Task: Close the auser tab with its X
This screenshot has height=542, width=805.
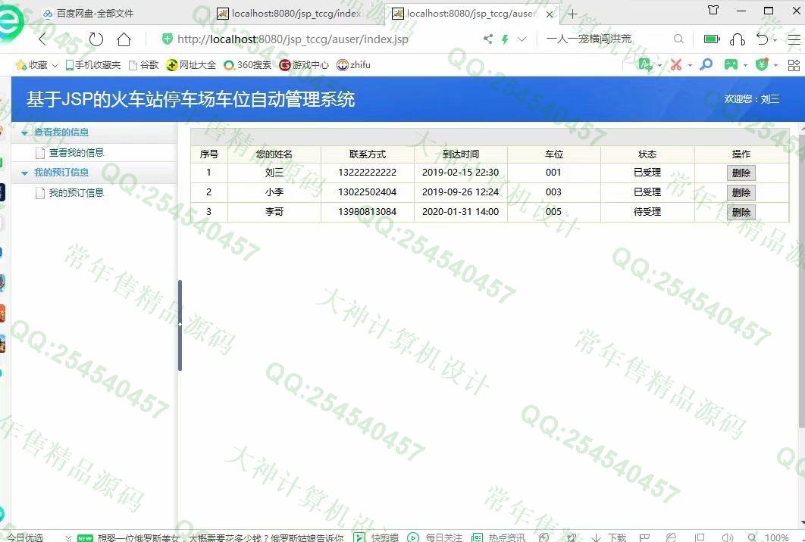Action: point(550,14)
